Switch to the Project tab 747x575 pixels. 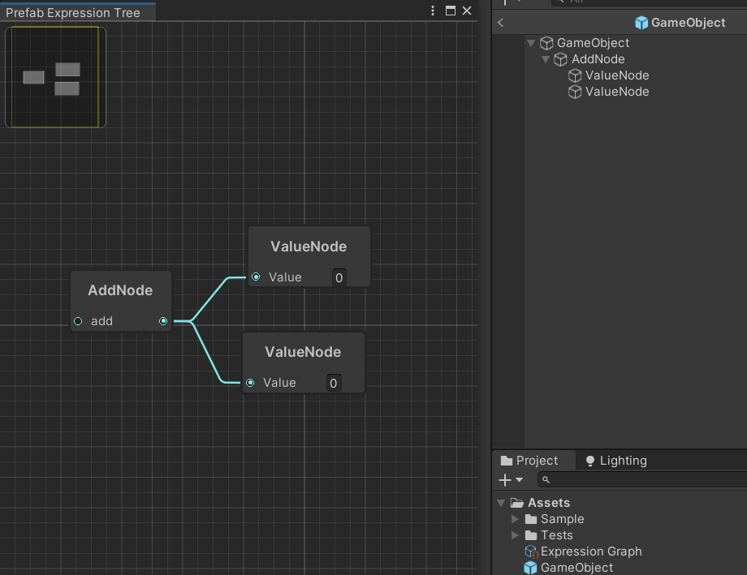coord(533,461)
